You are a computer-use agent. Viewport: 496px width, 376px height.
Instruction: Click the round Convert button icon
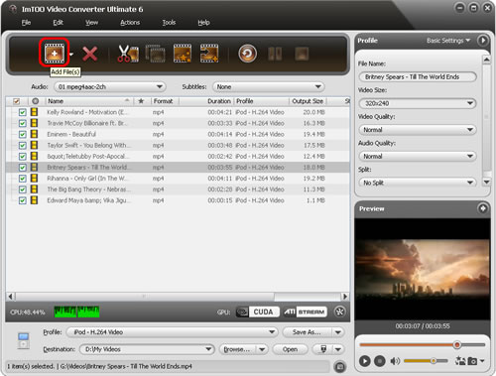[247, 54]
